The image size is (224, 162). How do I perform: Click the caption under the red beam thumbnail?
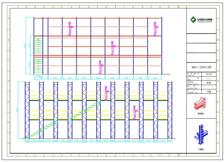(201, 114)
